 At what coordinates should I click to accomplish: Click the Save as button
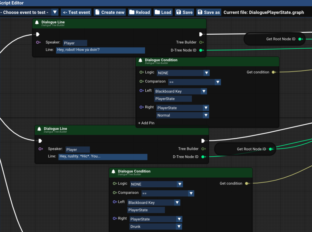pyautogui.click(x=208, y=12)
